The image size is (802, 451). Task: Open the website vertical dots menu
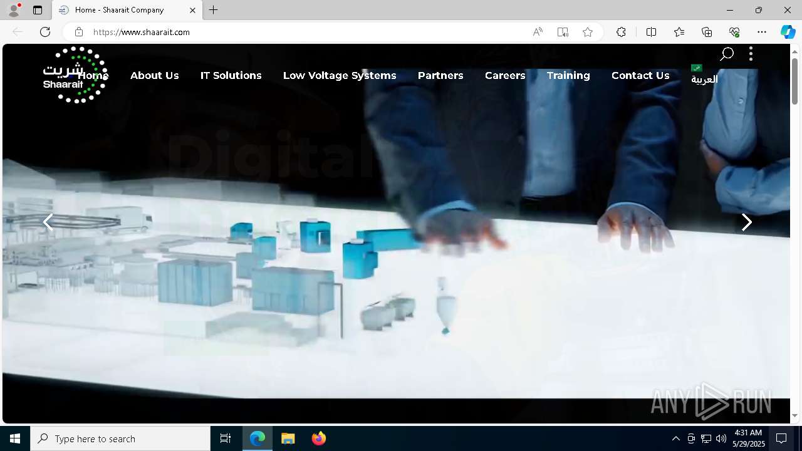click(x=751, y=54)
